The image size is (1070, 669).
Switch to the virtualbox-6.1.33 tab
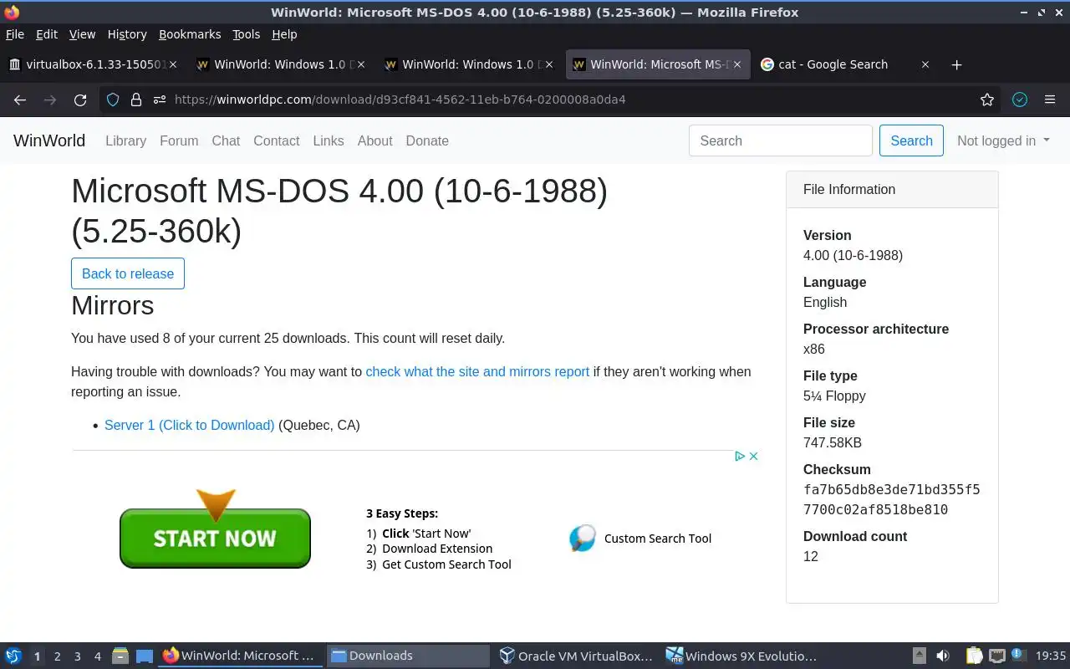coord(94,64)
